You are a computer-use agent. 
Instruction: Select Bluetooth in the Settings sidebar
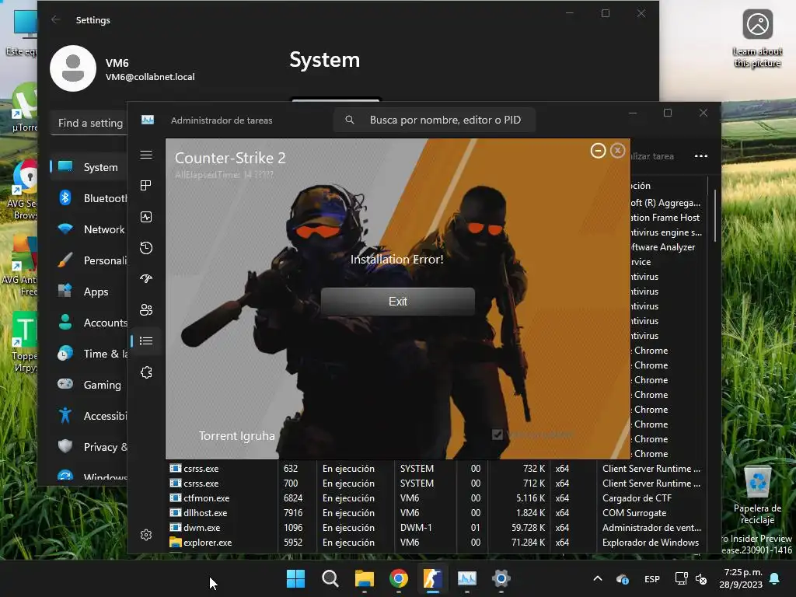coord(89,198)
